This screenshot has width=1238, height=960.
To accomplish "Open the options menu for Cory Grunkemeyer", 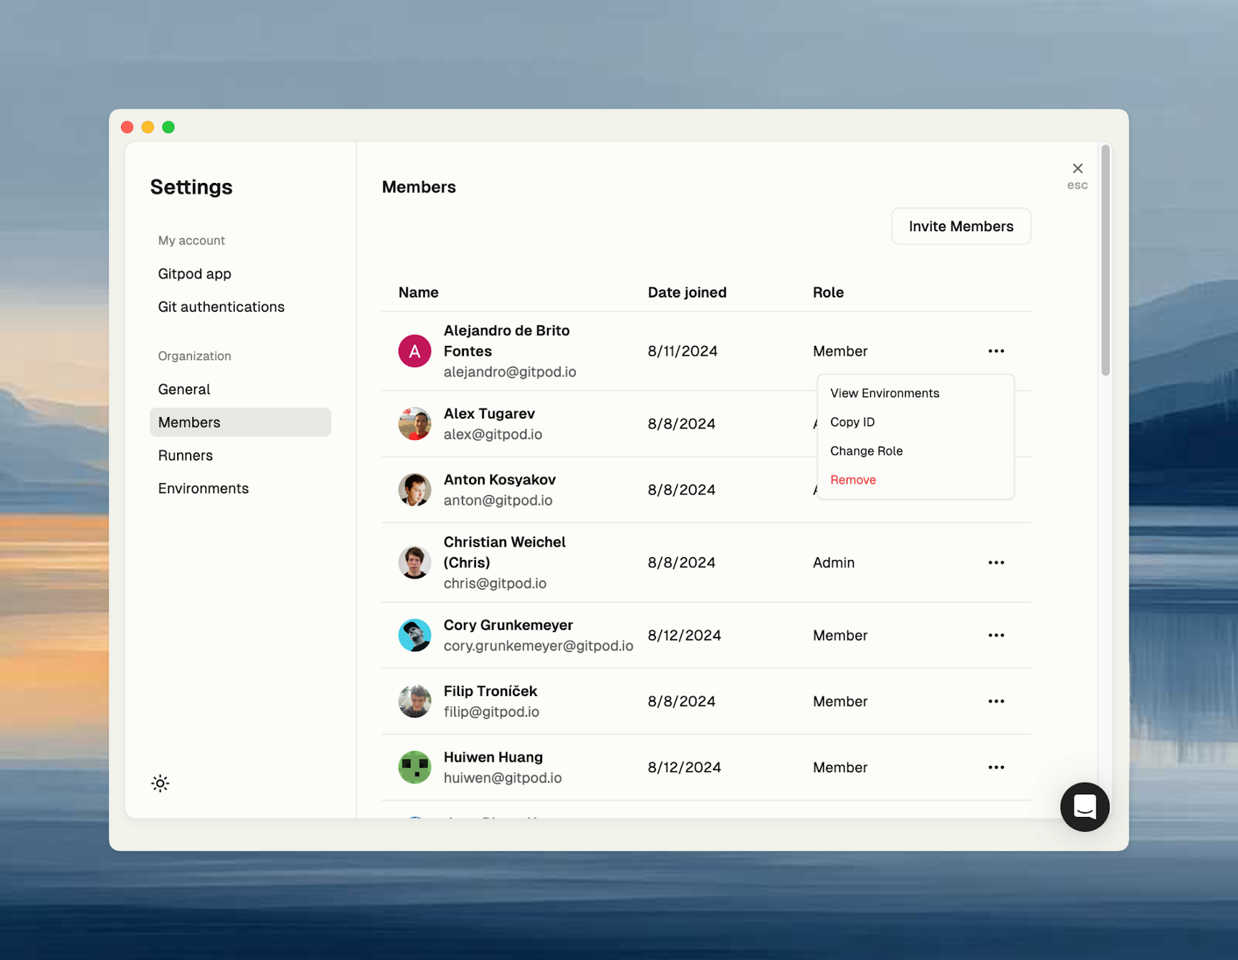I will (x=996, y=635).
